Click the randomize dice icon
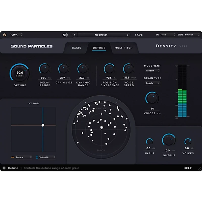 click(65, 35)
